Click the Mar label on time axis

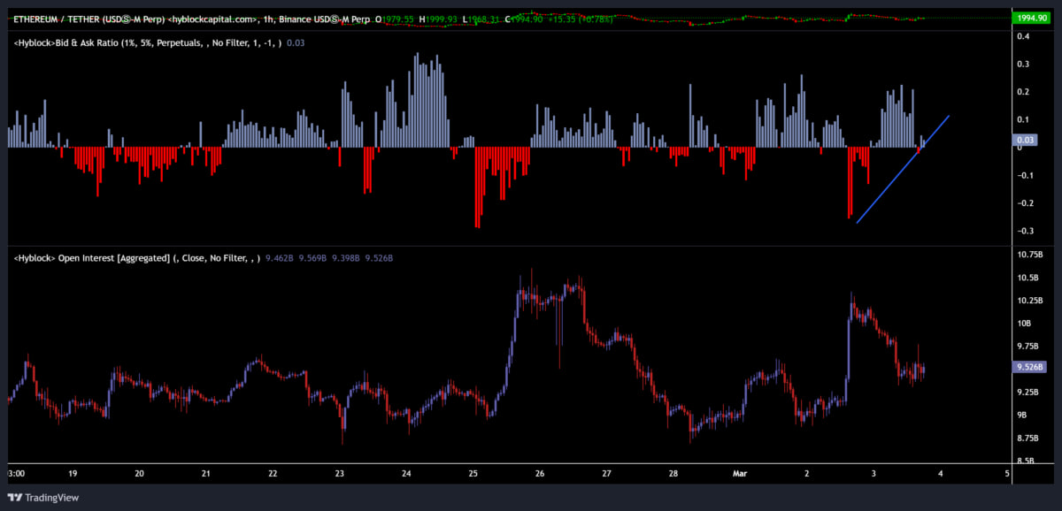[x=742, y=474]
